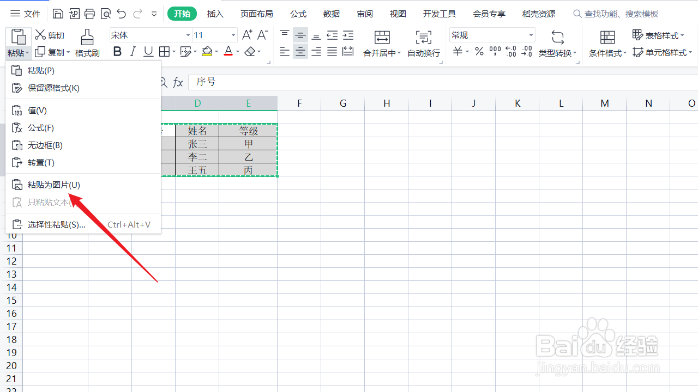Toggle Underline formatting
This screenshot has height=392, width=698.
(x=148, y=52)
